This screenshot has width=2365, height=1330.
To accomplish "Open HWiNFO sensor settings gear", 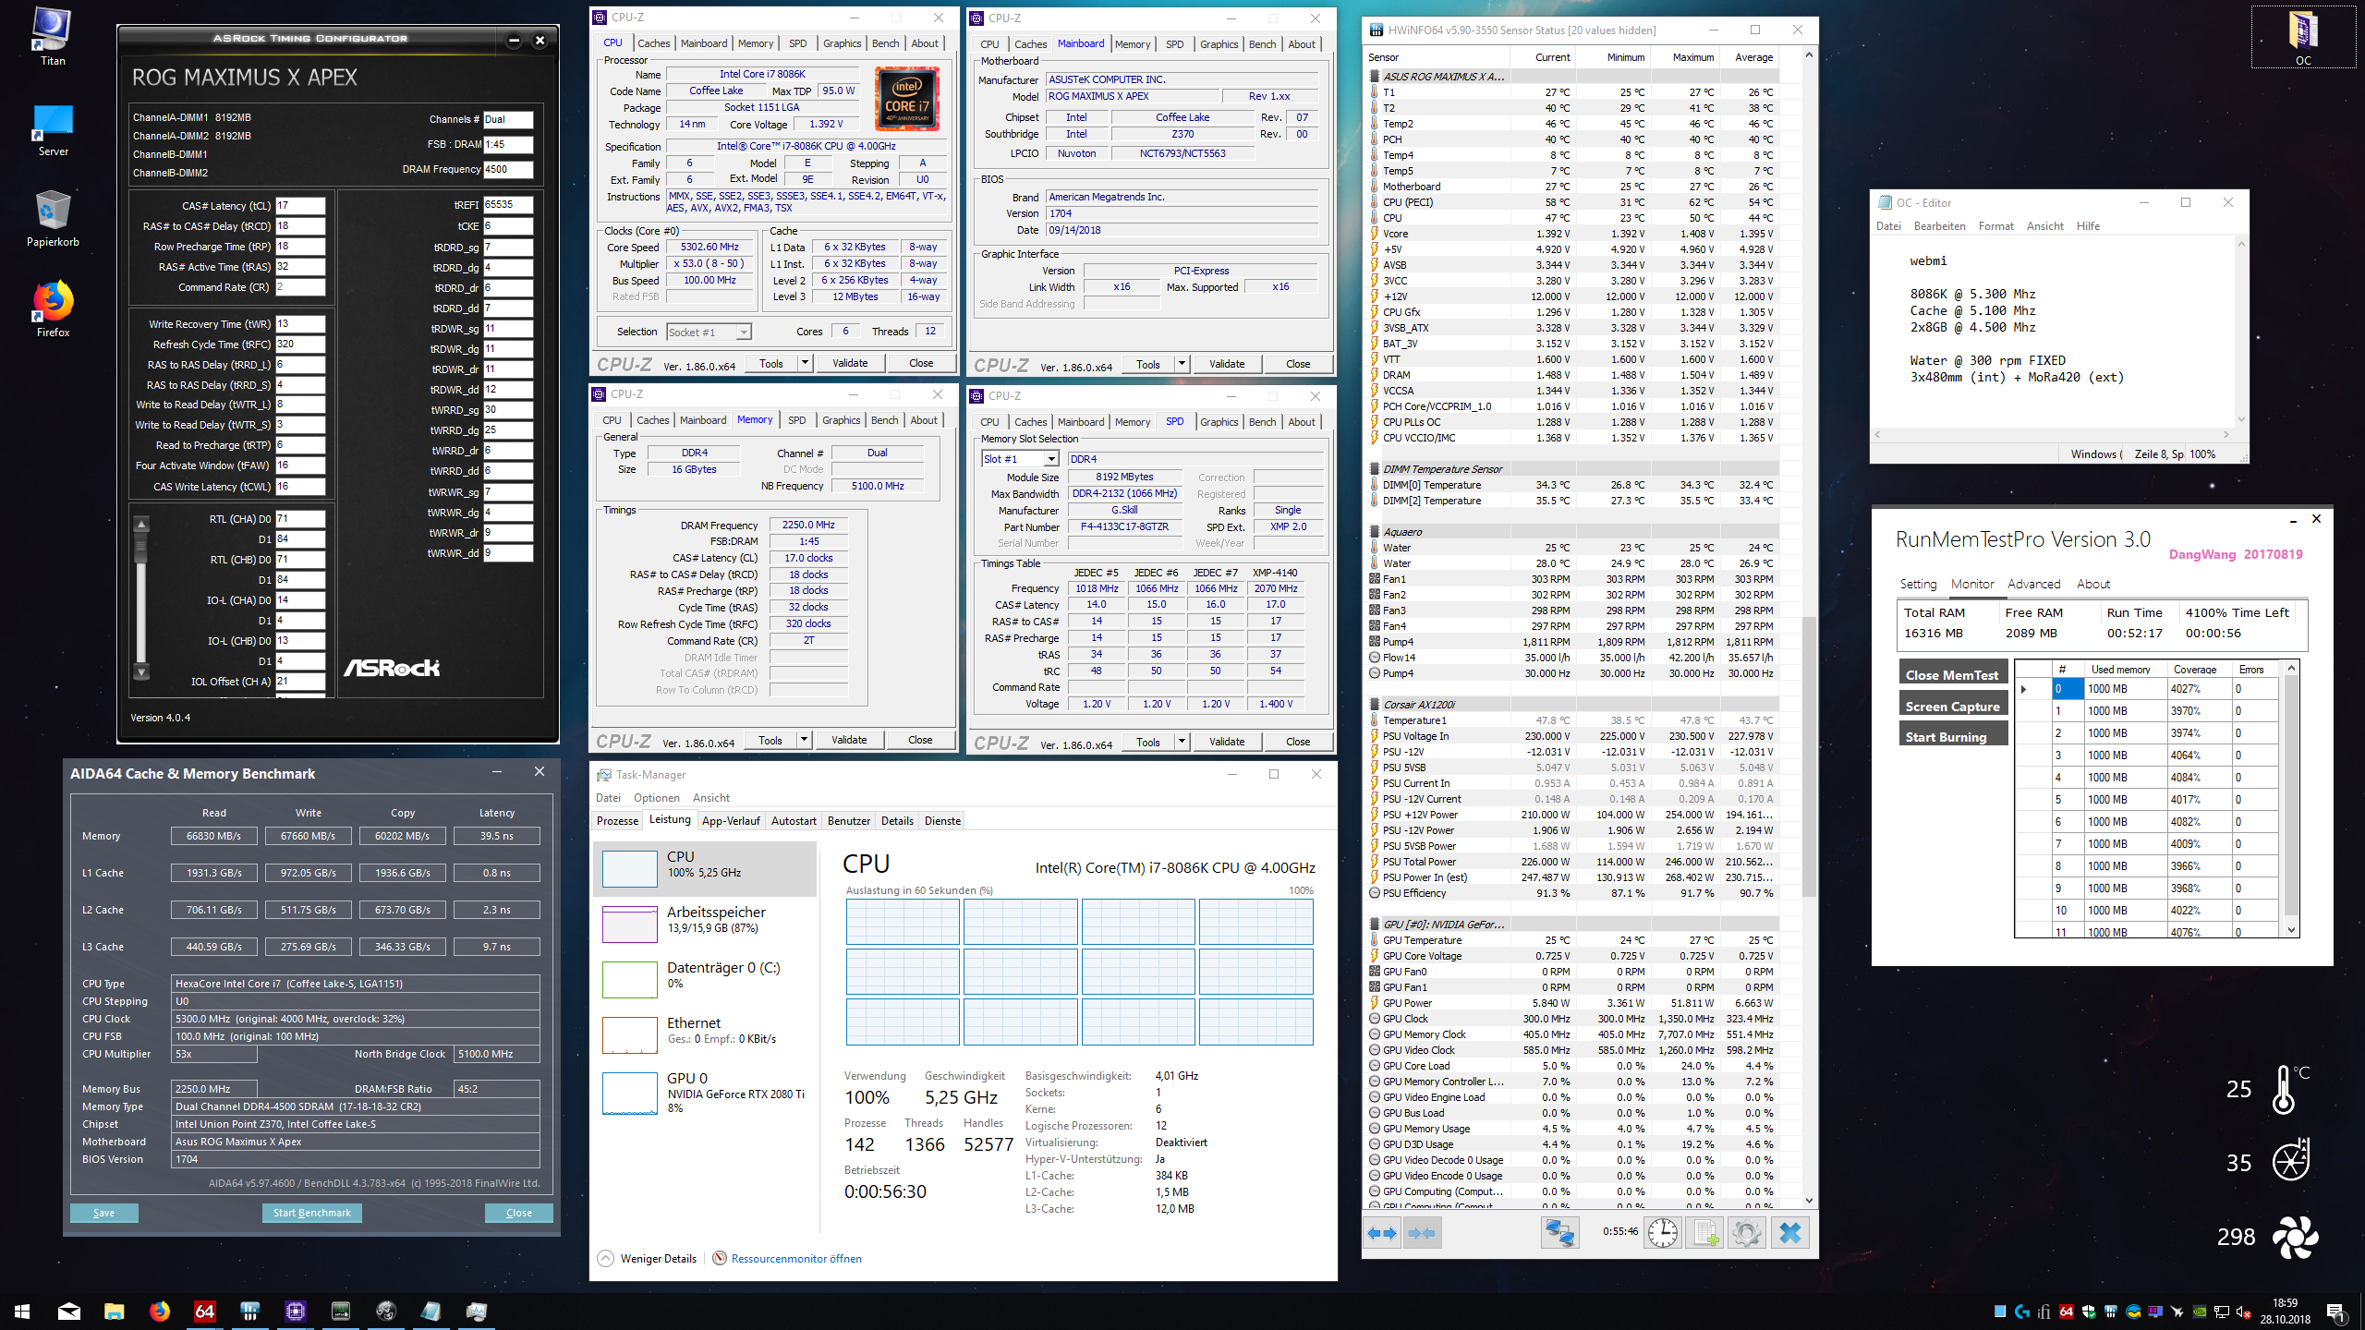I will [x=1746, y=1233].
